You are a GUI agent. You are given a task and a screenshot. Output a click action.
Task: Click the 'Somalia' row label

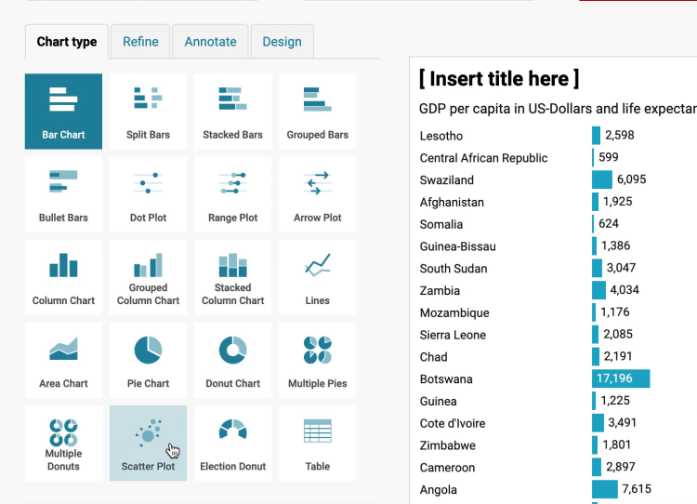pyautogui.click(x=441, y=224)
